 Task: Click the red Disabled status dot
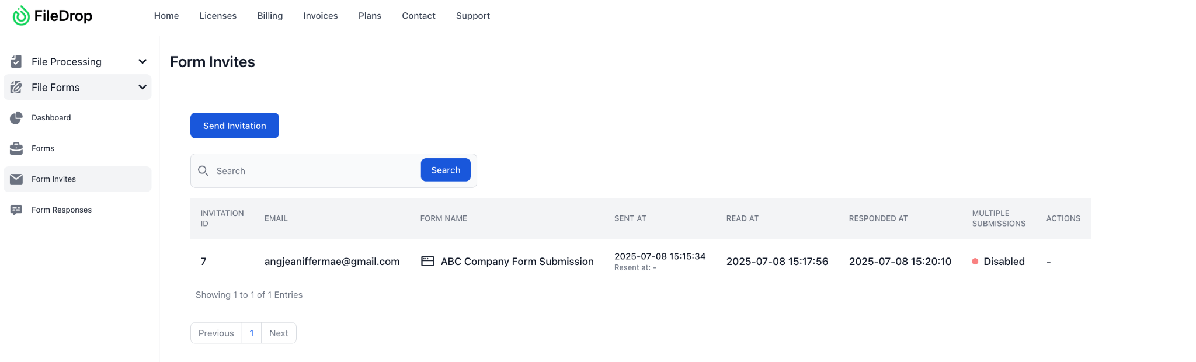pyautogui.click(x=975, y=262)
